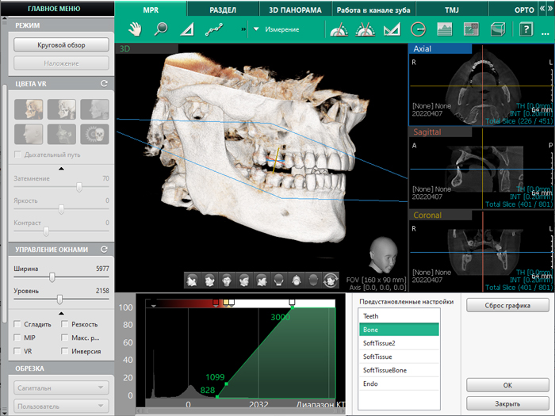
Task: Open the help question mark icon
Action: pyautogui.click(x=525, y=30)
